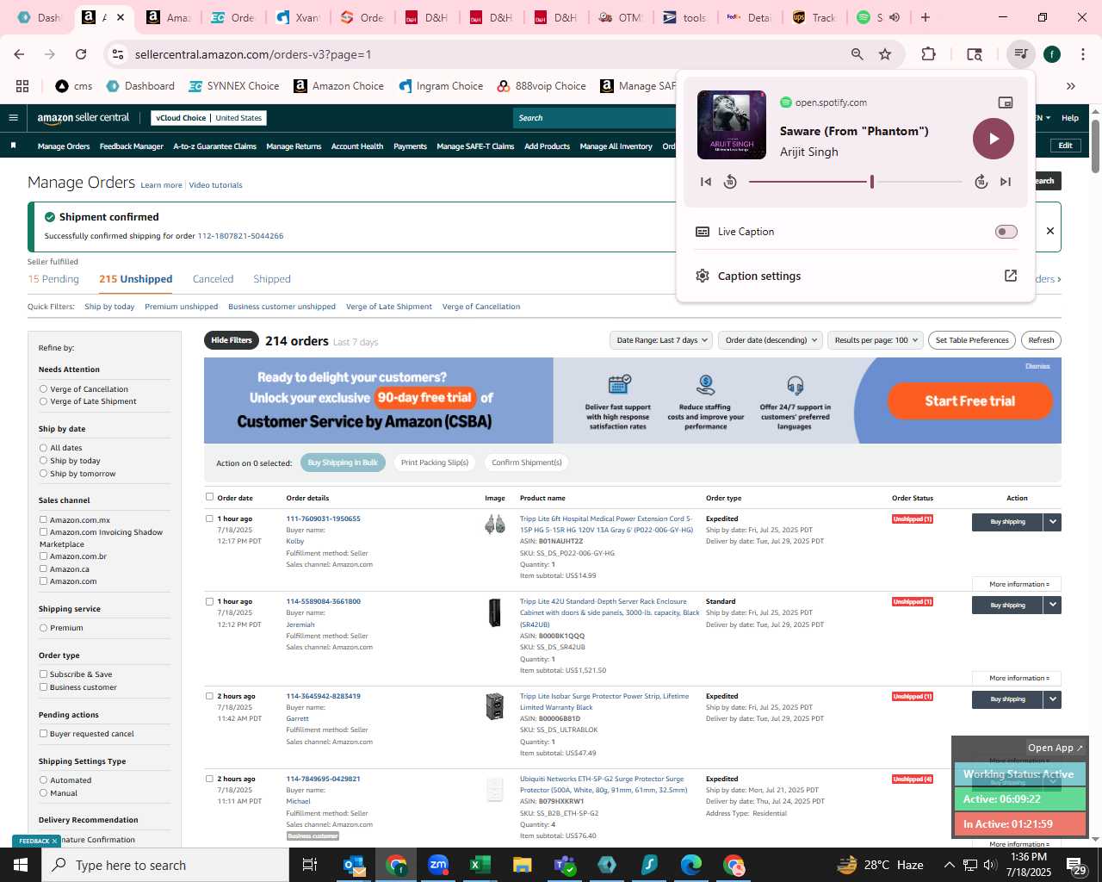This screenshot has height=882, width=1102.
Task: Select all orders header checkbox
Action: [209, 497]
